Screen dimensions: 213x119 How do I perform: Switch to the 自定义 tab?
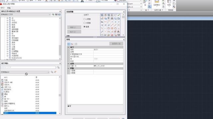click(3, 8)
